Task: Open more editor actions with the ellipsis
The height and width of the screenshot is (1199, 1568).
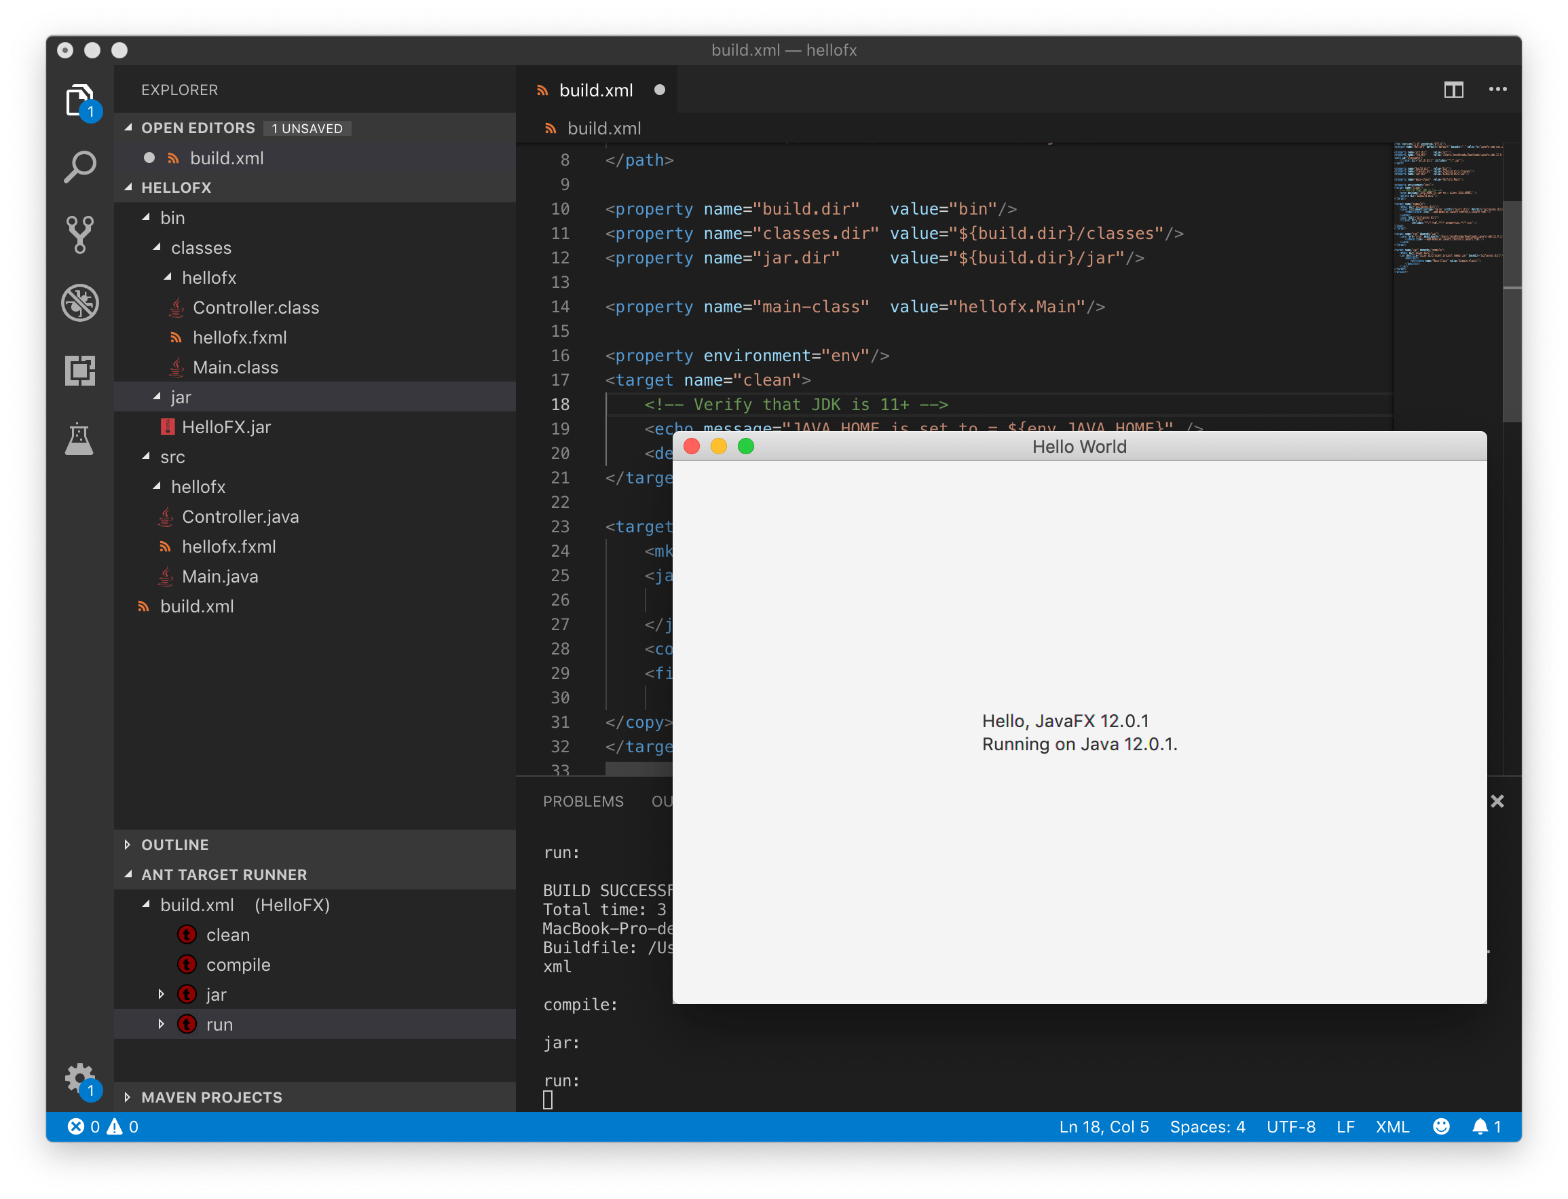Action: (x=1498, y=89)
